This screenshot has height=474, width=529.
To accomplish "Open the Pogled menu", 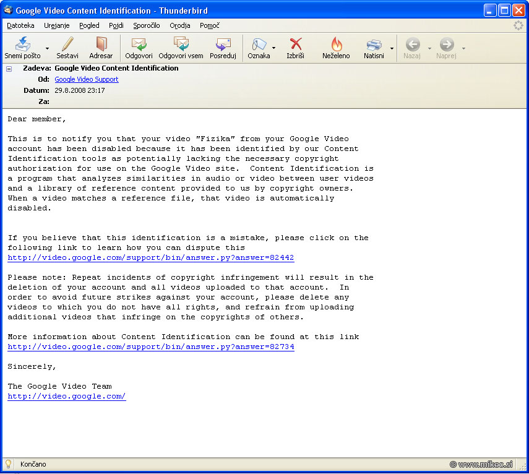I will (89, 25).
